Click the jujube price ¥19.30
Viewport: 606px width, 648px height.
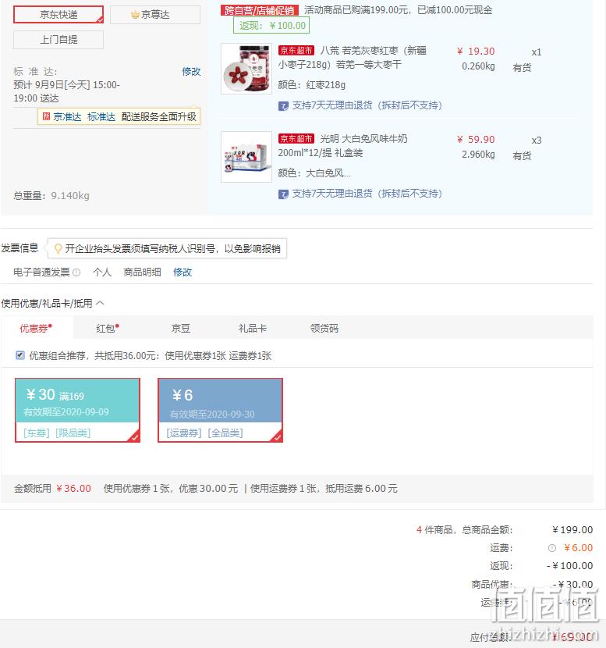point(476,52)
